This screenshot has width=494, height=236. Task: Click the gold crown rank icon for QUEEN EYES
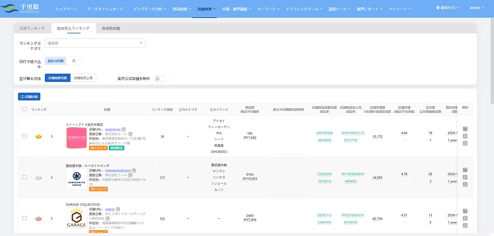38,136
